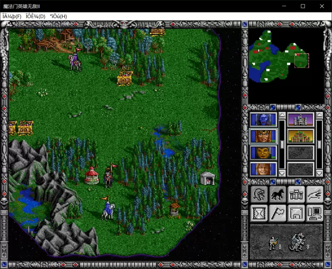Click the world minimap
The width and height of the screenshot is (332, 269).
(x=286, y=66)
